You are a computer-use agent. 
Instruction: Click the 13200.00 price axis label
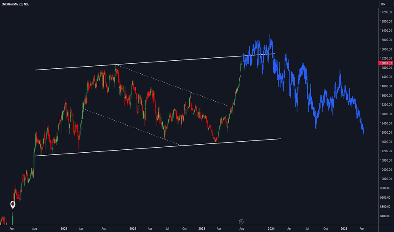pyautogui.click(x=386, y=105)
